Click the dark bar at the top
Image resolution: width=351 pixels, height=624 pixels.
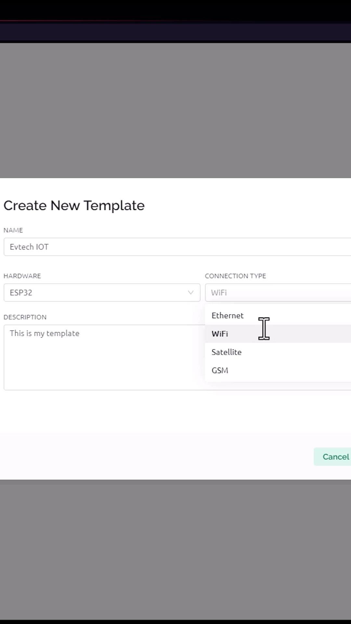point(175,32)
